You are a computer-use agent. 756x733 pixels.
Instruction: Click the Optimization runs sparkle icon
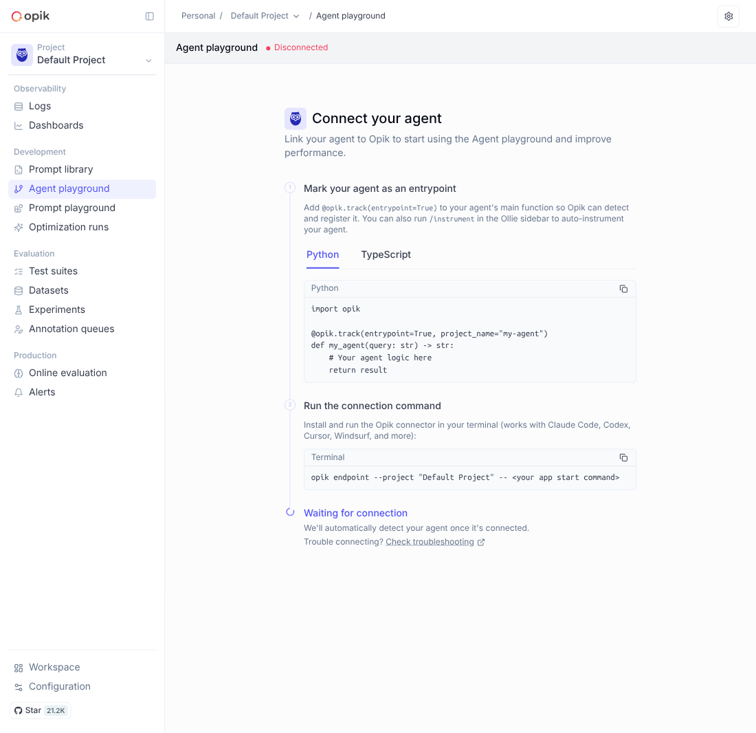19,228
